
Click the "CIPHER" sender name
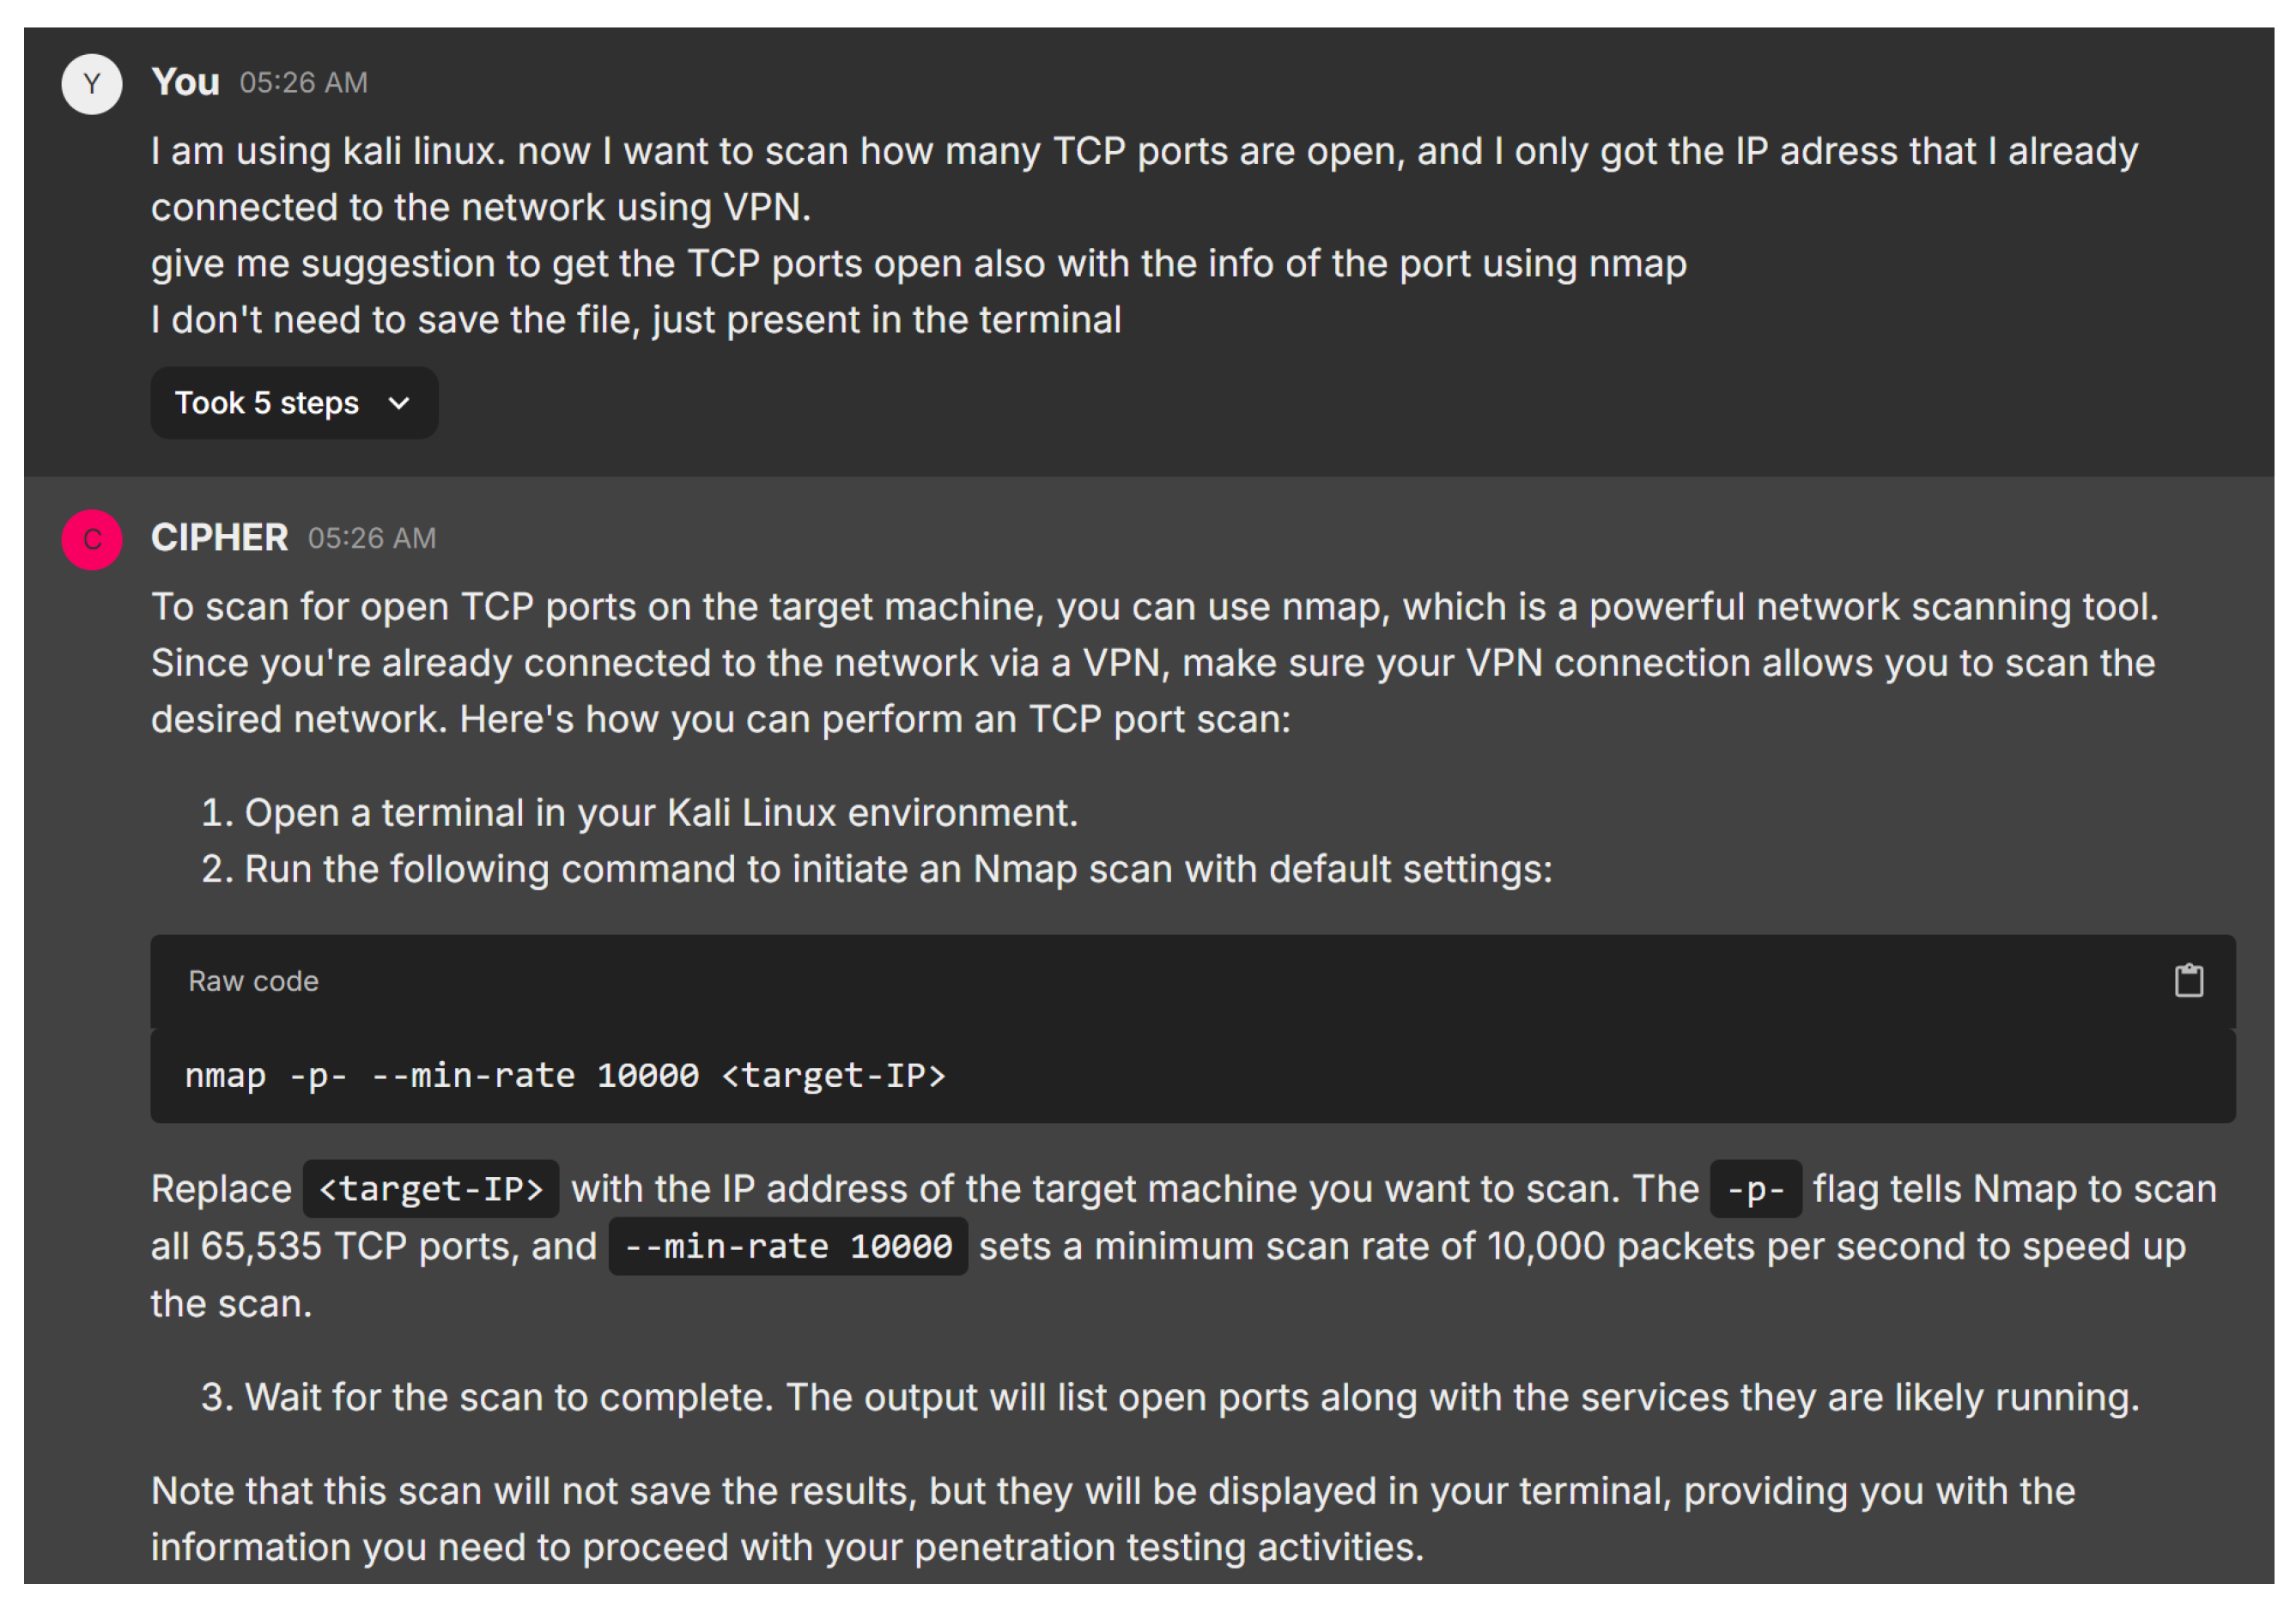[219, 538]
